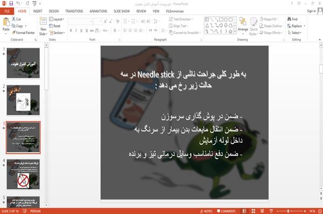Select slide 4 thumbnail with prohibition sign
This screenshot has width=323, height=214.
coord(23,174)
